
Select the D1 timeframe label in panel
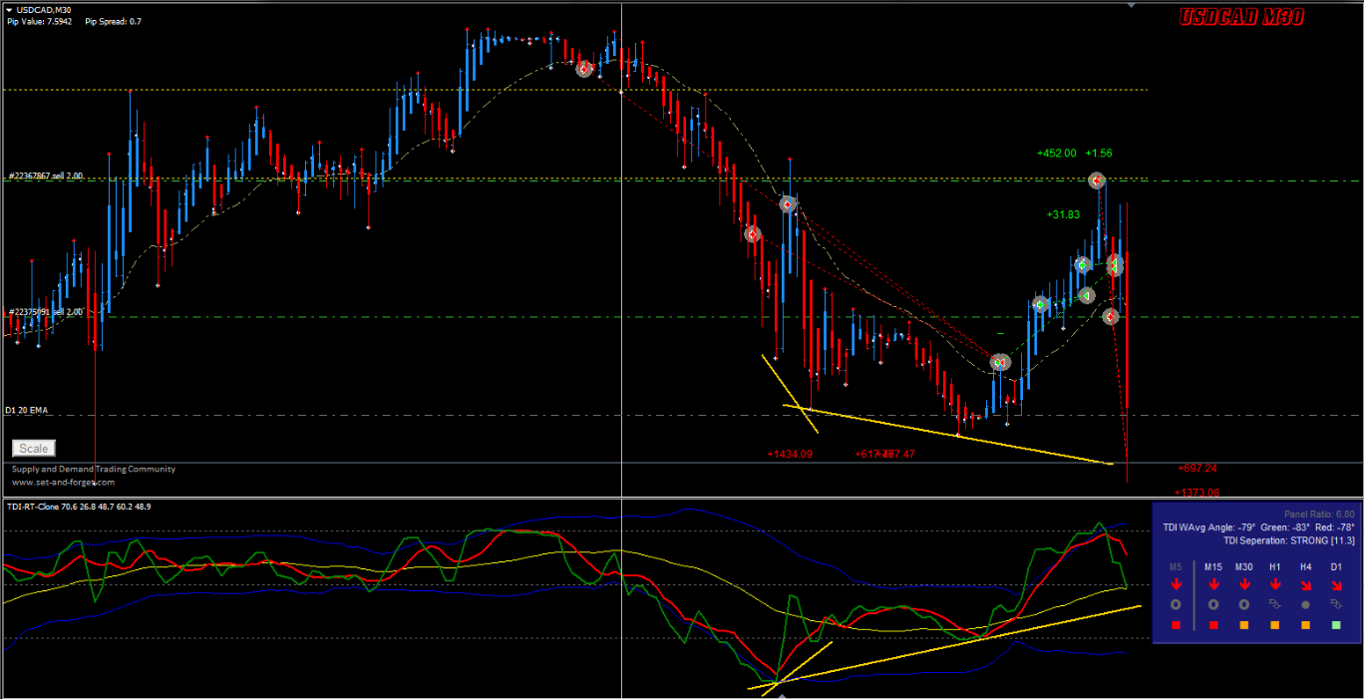point(1336,567)
